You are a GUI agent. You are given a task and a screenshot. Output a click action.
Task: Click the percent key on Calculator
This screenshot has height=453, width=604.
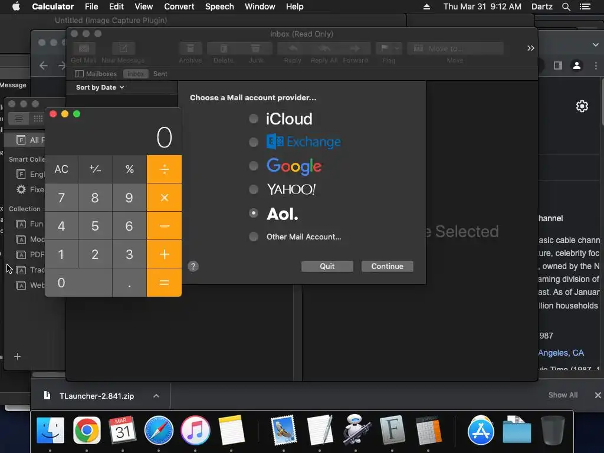(129, 169)
